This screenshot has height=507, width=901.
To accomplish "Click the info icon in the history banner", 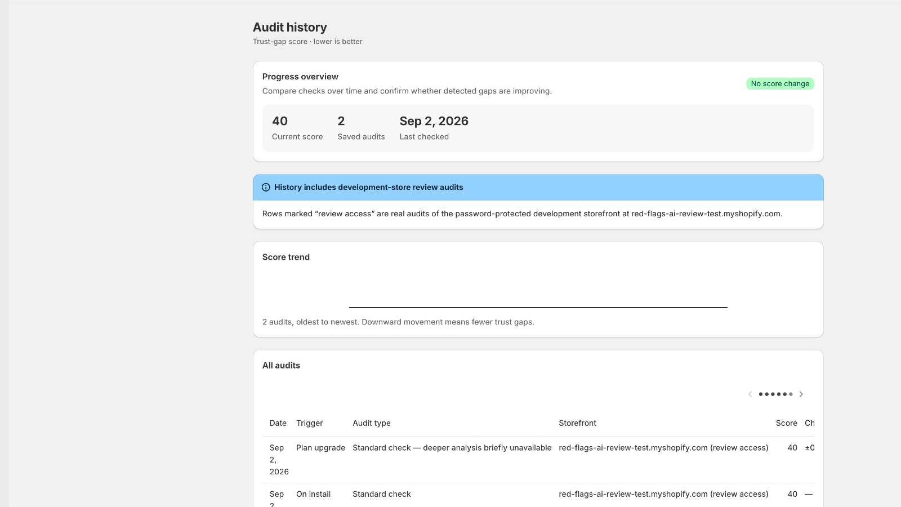I will pyautogui.click(x=266, y=188).
